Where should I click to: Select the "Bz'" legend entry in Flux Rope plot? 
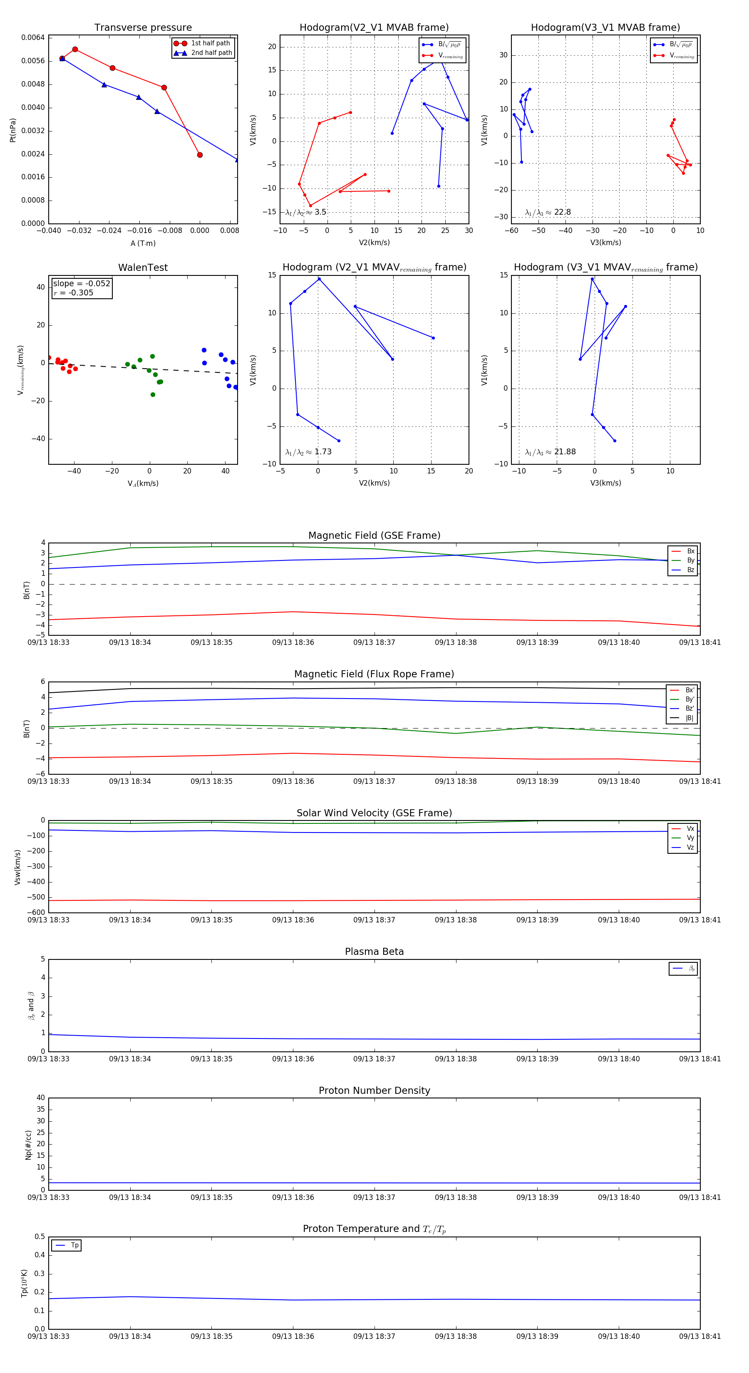click(682, 709)
